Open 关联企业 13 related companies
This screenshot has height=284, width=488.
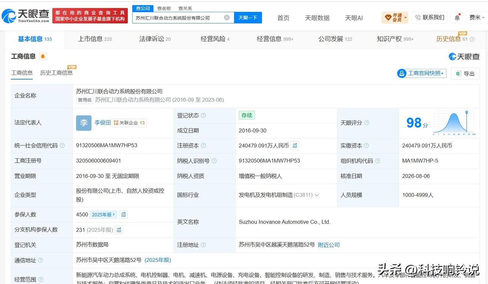pyautogui.click(x=130, y=123)
